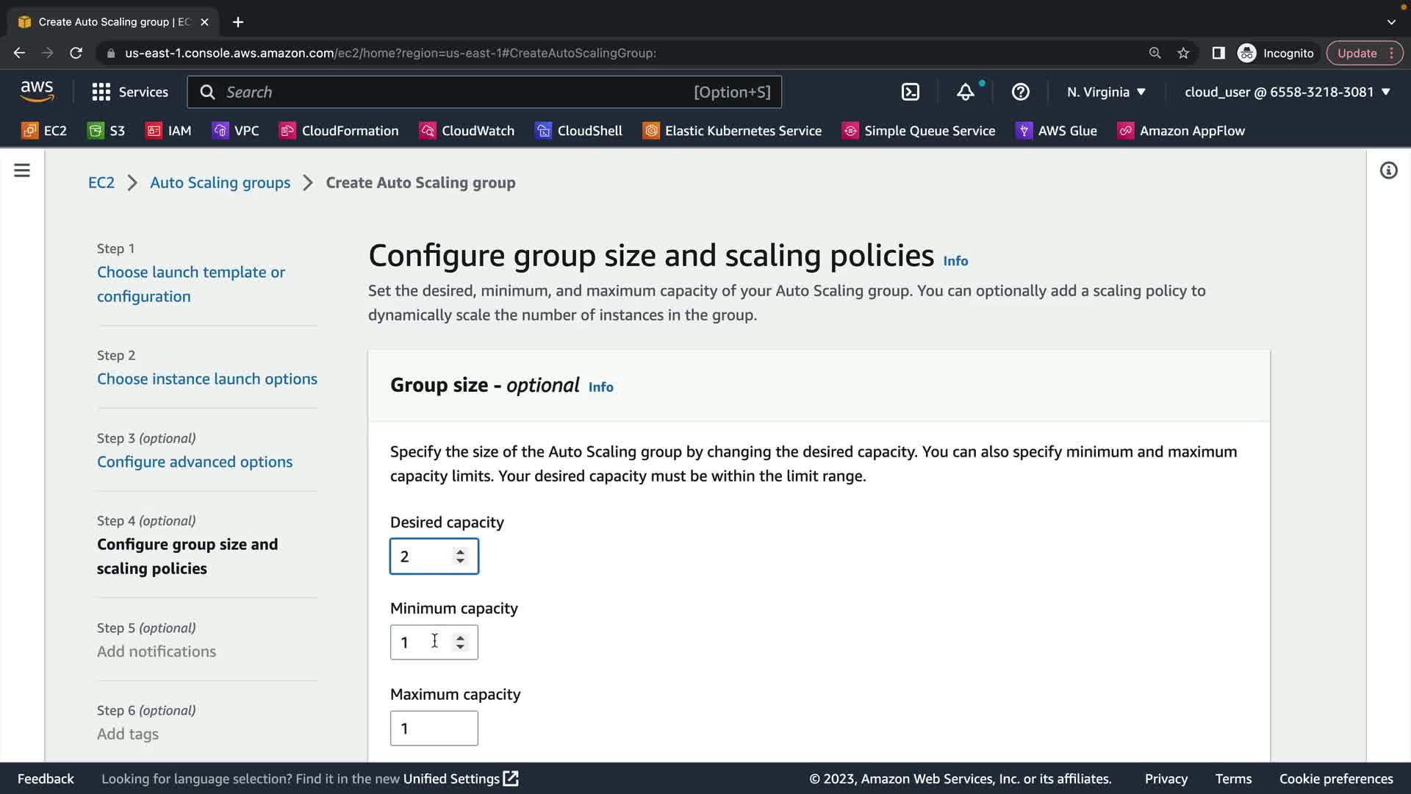Viewport: 1411px width, 794px height.
Task: Open a new browser tab
Action: 238,22
